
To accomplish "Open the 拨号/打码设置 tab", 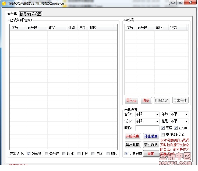I will [x=31, y=14].
